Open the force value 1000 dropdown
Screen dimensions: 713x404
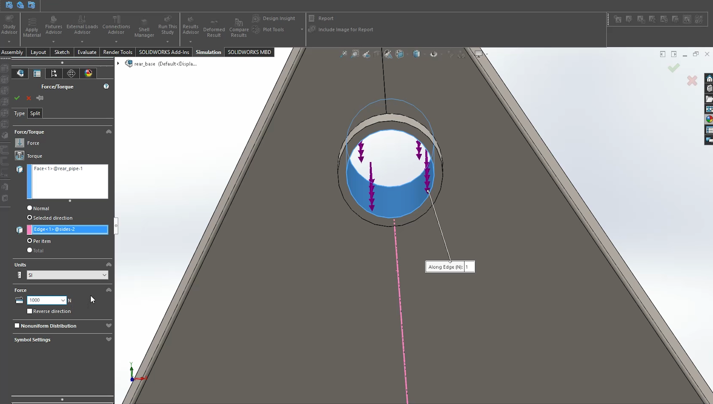(63, 300)
